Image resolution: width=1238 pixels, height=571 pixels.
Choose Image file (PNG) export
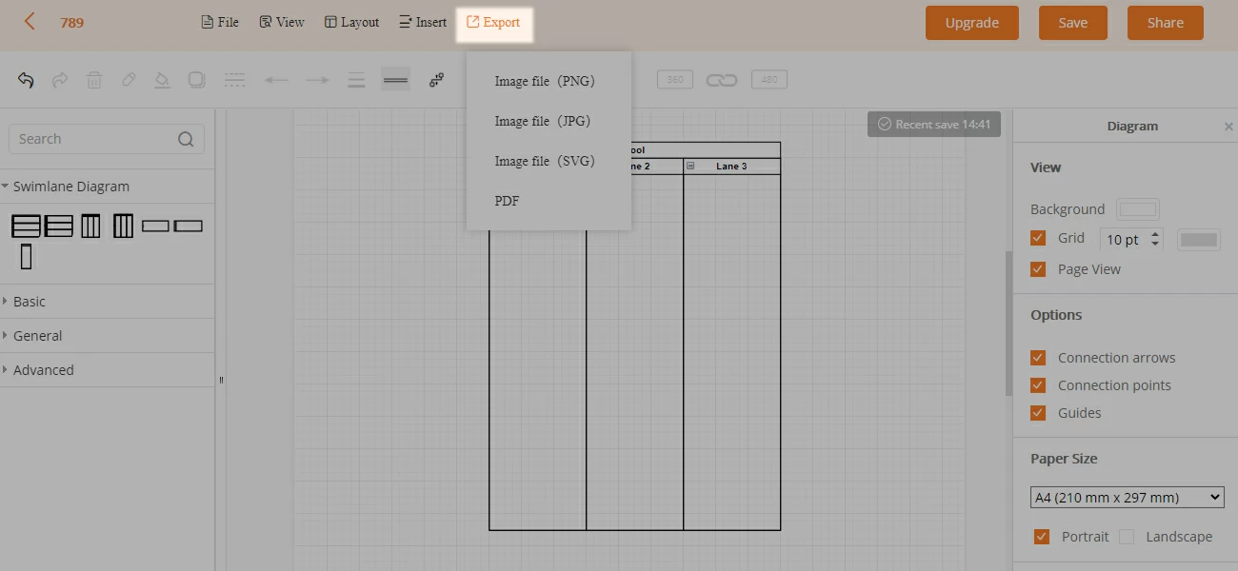[545, 81]
